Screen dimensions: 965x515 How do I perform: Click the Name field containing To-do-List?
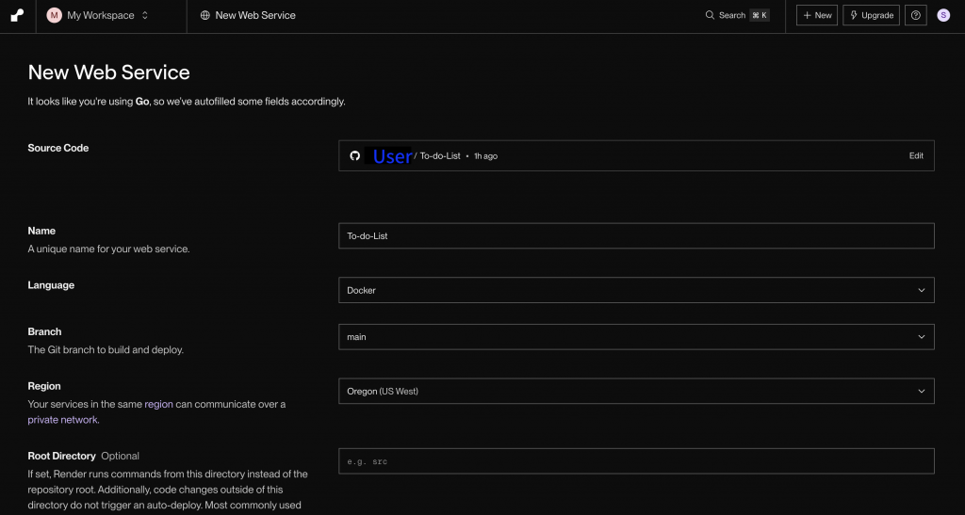pyautogui.click(x=636, y=235)
